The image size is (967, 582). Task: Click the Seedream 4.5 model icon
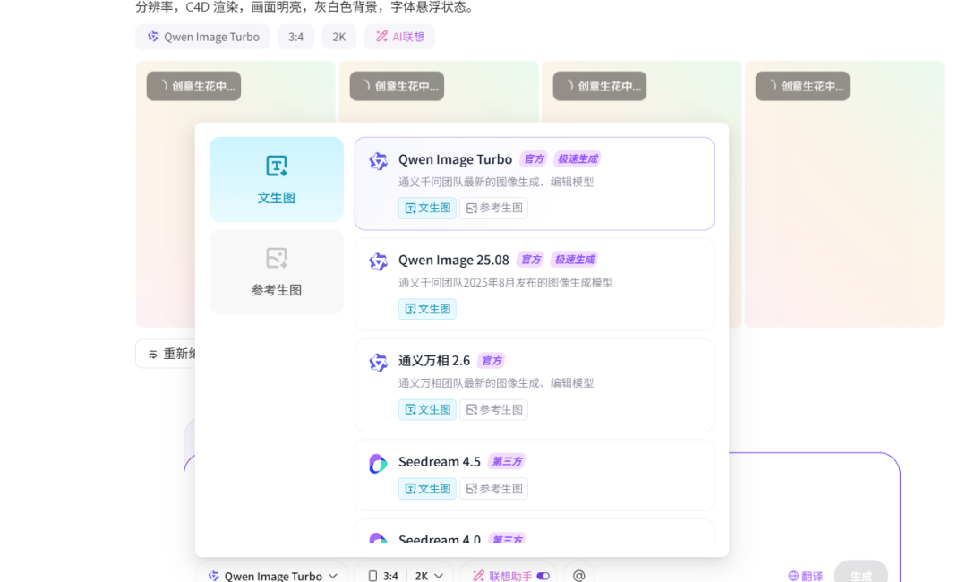point(378,462)
